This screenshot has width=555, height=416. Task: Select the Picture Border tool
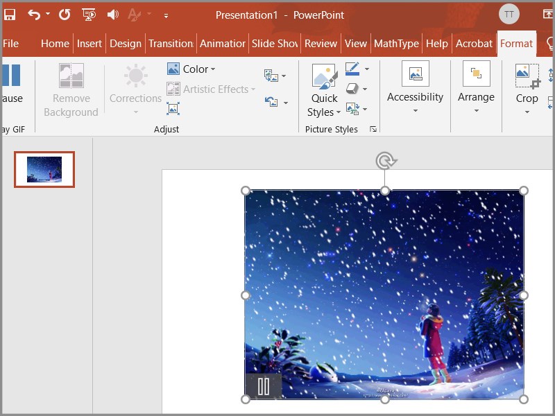(354, 69)
